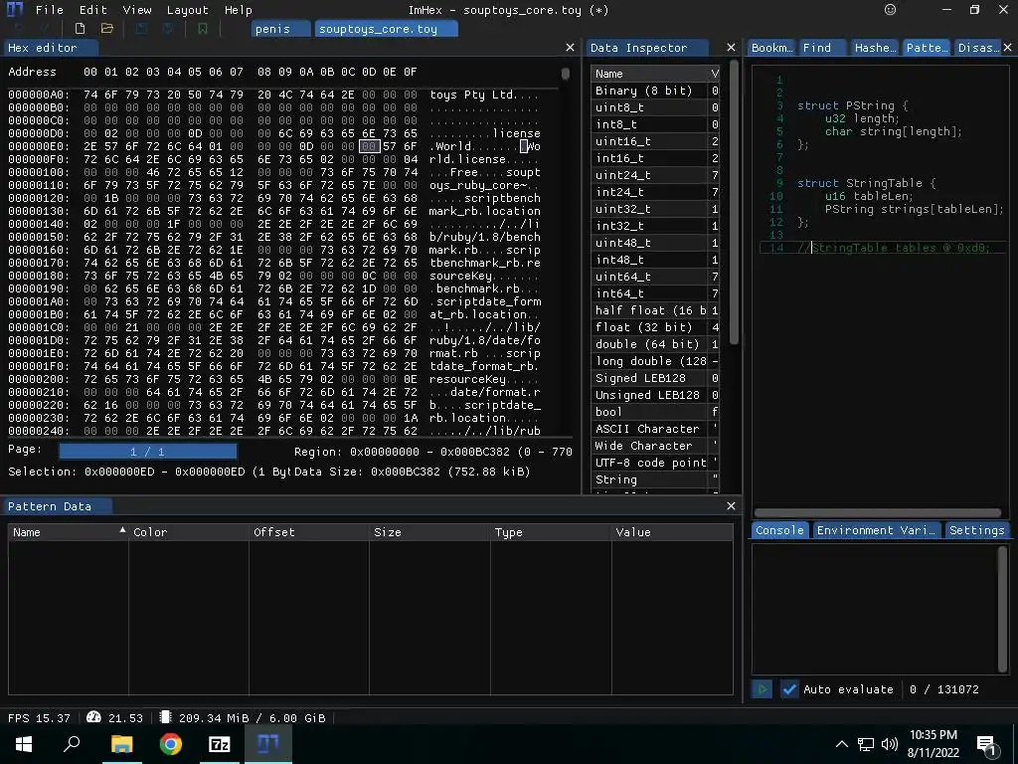This screenshot has width=1018, height=764.
Task: Open the notification center icon
Action: tap(985, 744)
